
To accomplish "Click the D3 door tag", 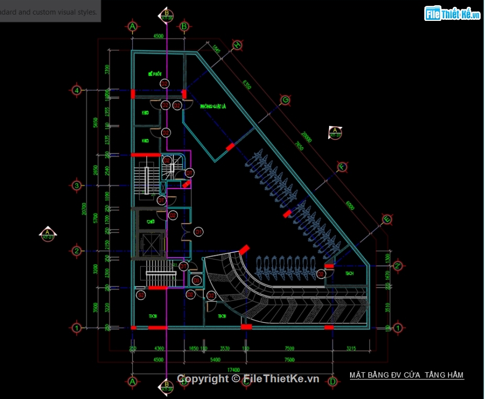I will [197, 280].
